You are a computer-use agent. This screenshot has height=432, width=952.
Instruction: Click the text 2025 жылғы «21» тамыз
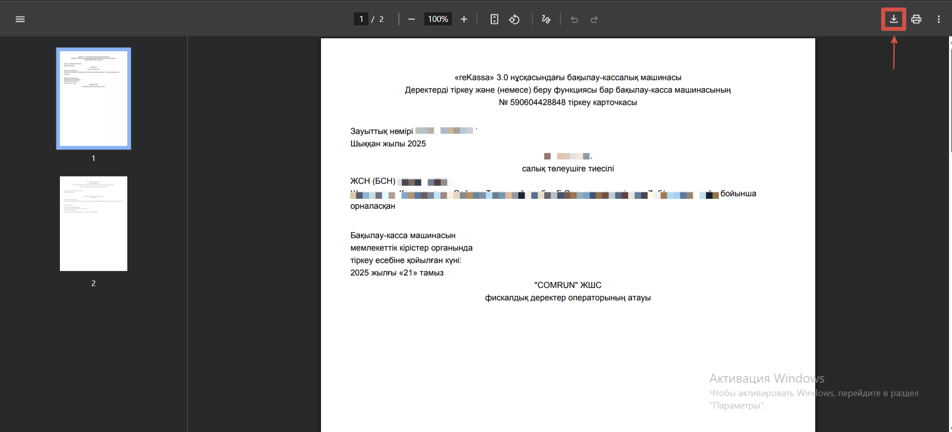(397, 273)
